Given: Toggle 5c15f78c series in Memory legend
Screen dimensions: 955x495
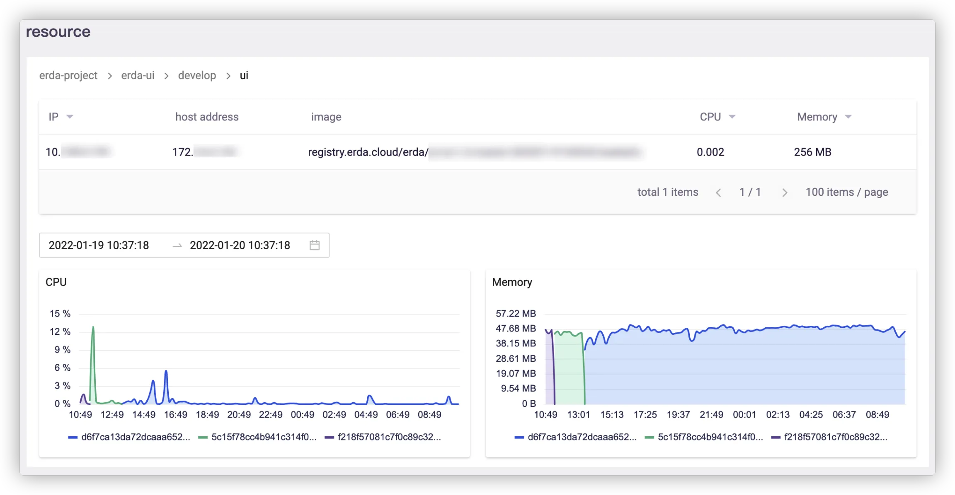Looking at the screenshot, I should coord(704,437).
